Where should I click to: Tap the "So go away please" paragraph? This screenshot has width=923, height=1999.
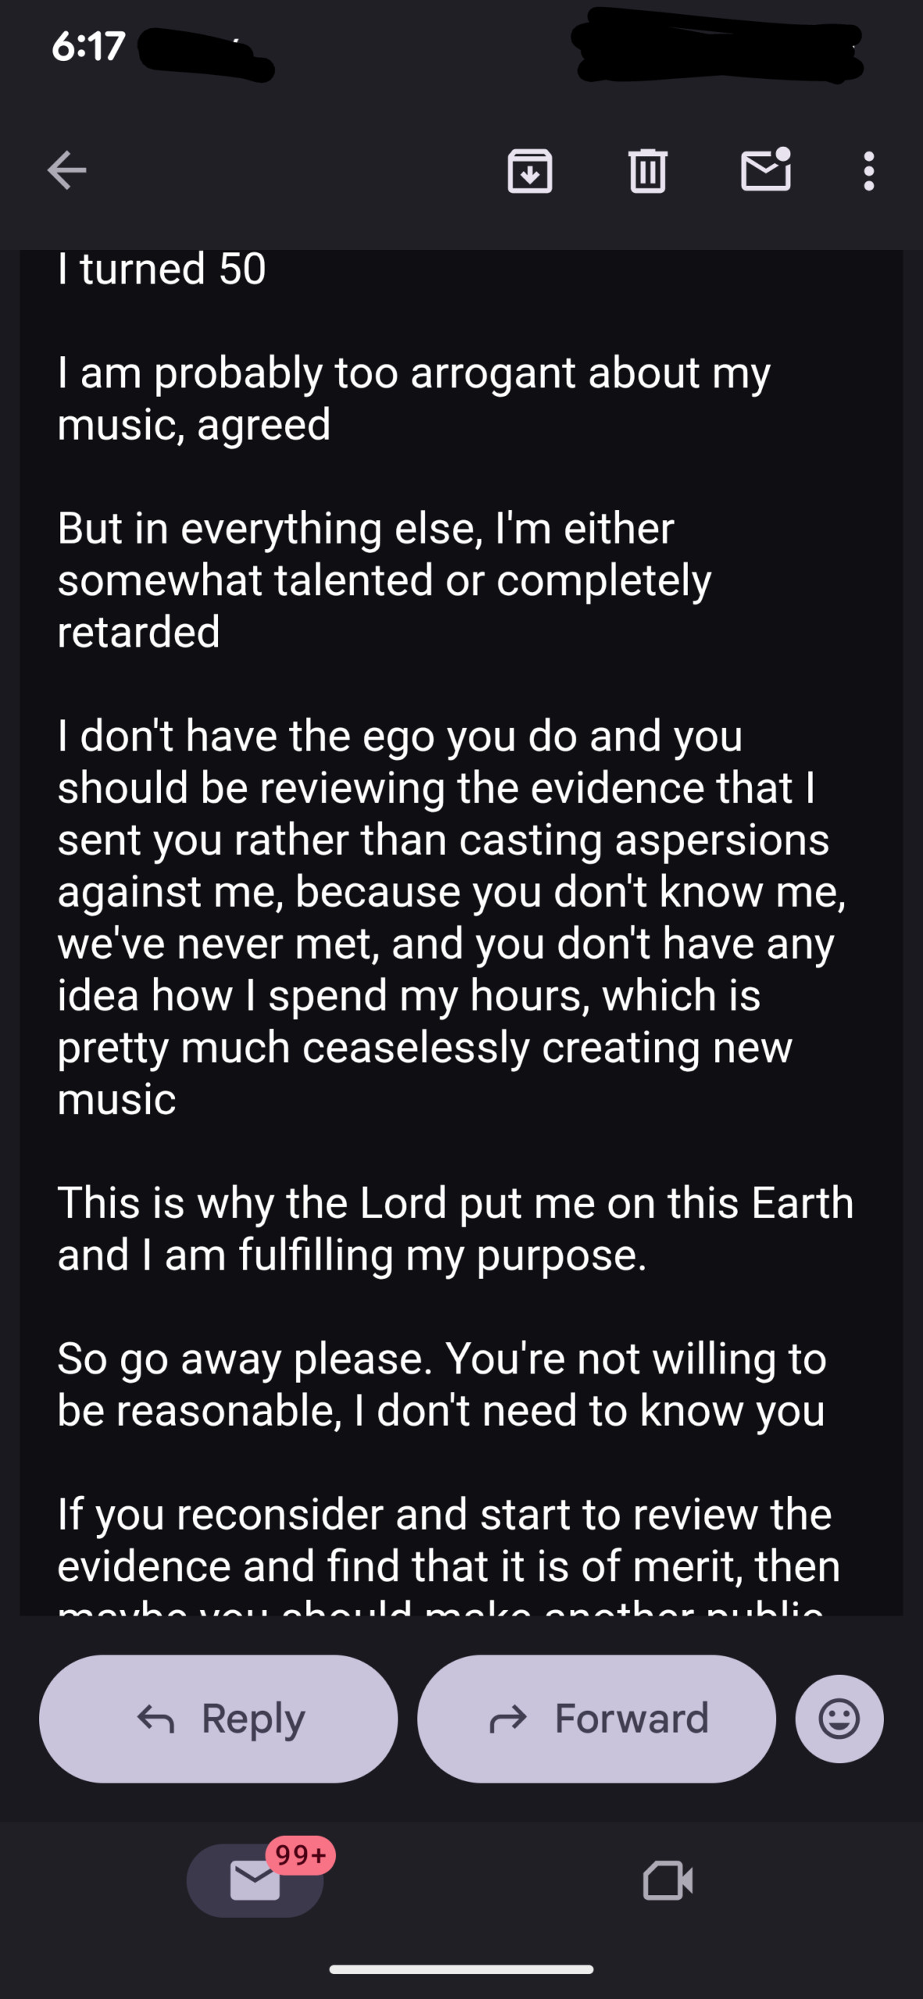coord(442,1384)
